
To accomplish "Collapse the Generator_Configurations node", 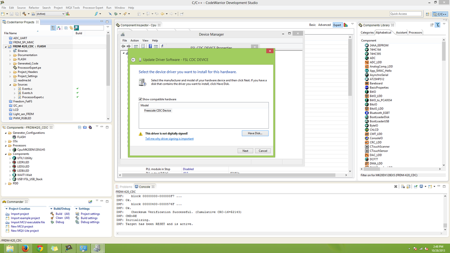I will 6,133.
